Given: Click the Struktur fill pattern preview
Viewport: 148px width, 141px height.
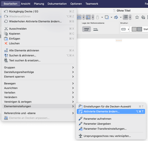Looking at the screenshot, I should click(x=137, y=29).
